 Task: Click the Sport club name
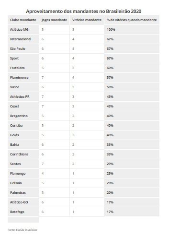point(14,58)
